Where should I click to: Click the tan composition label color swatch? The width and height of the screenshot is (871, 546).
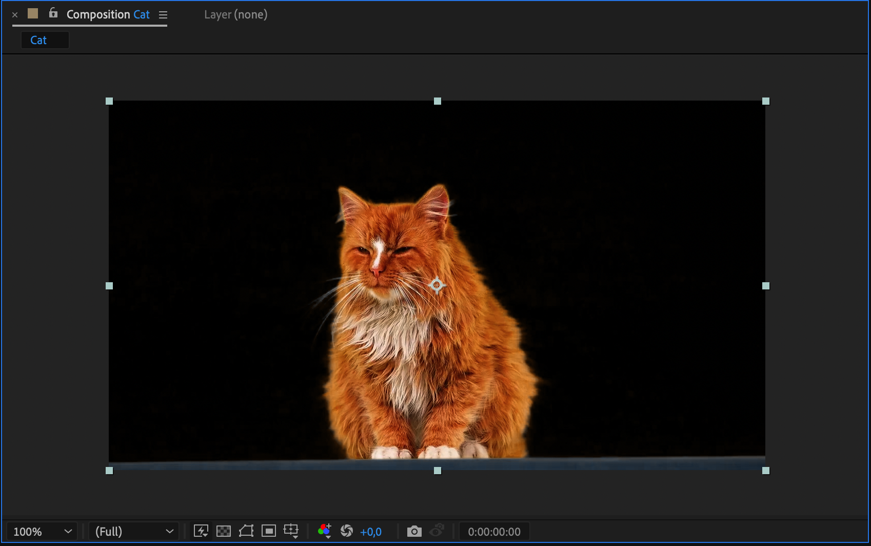[x=33, y=13]
